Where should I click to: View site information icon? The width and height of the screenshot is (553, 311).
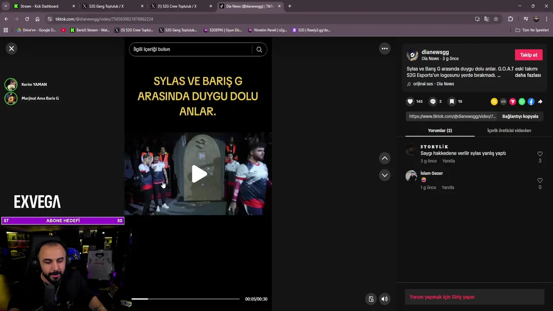(50, 19)
